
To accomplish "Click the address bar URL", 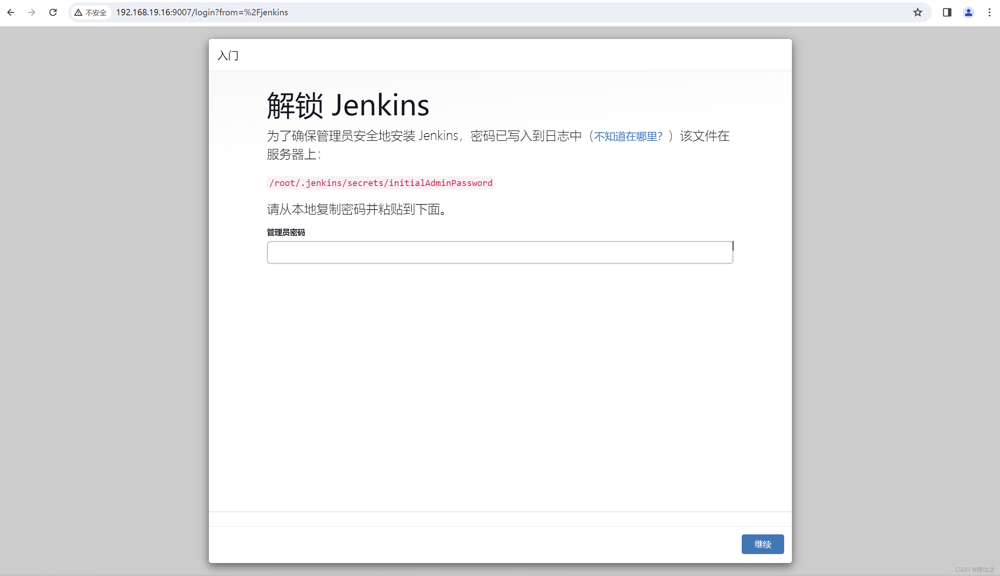I will tap(201, 12).
